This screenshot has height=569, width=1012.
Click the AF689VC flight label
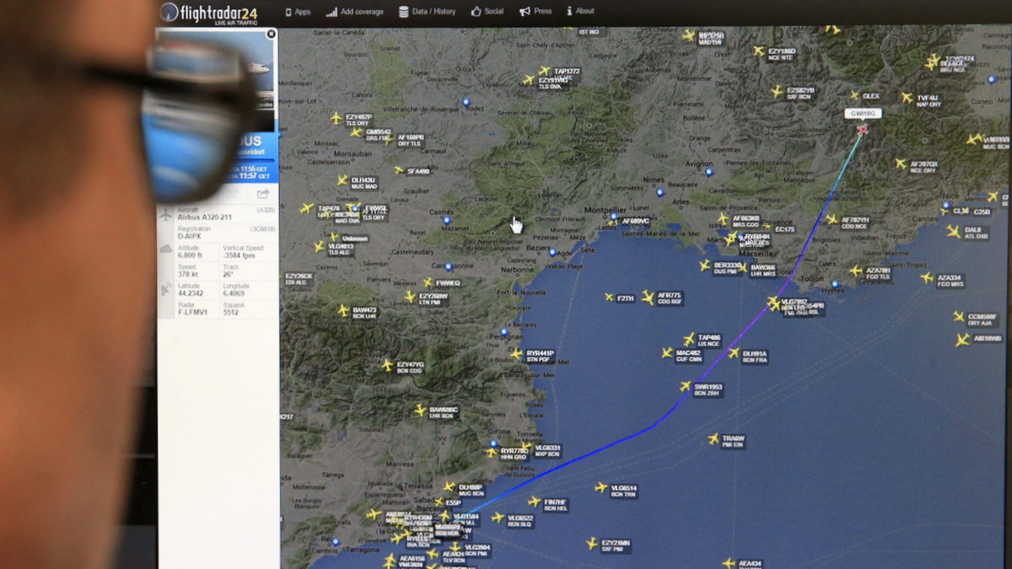(x=636, y=221)
